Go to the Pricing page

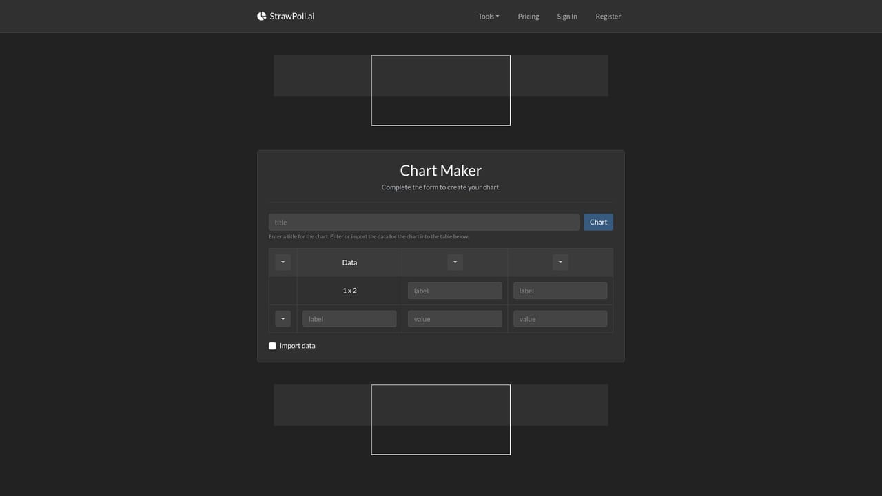529,16
